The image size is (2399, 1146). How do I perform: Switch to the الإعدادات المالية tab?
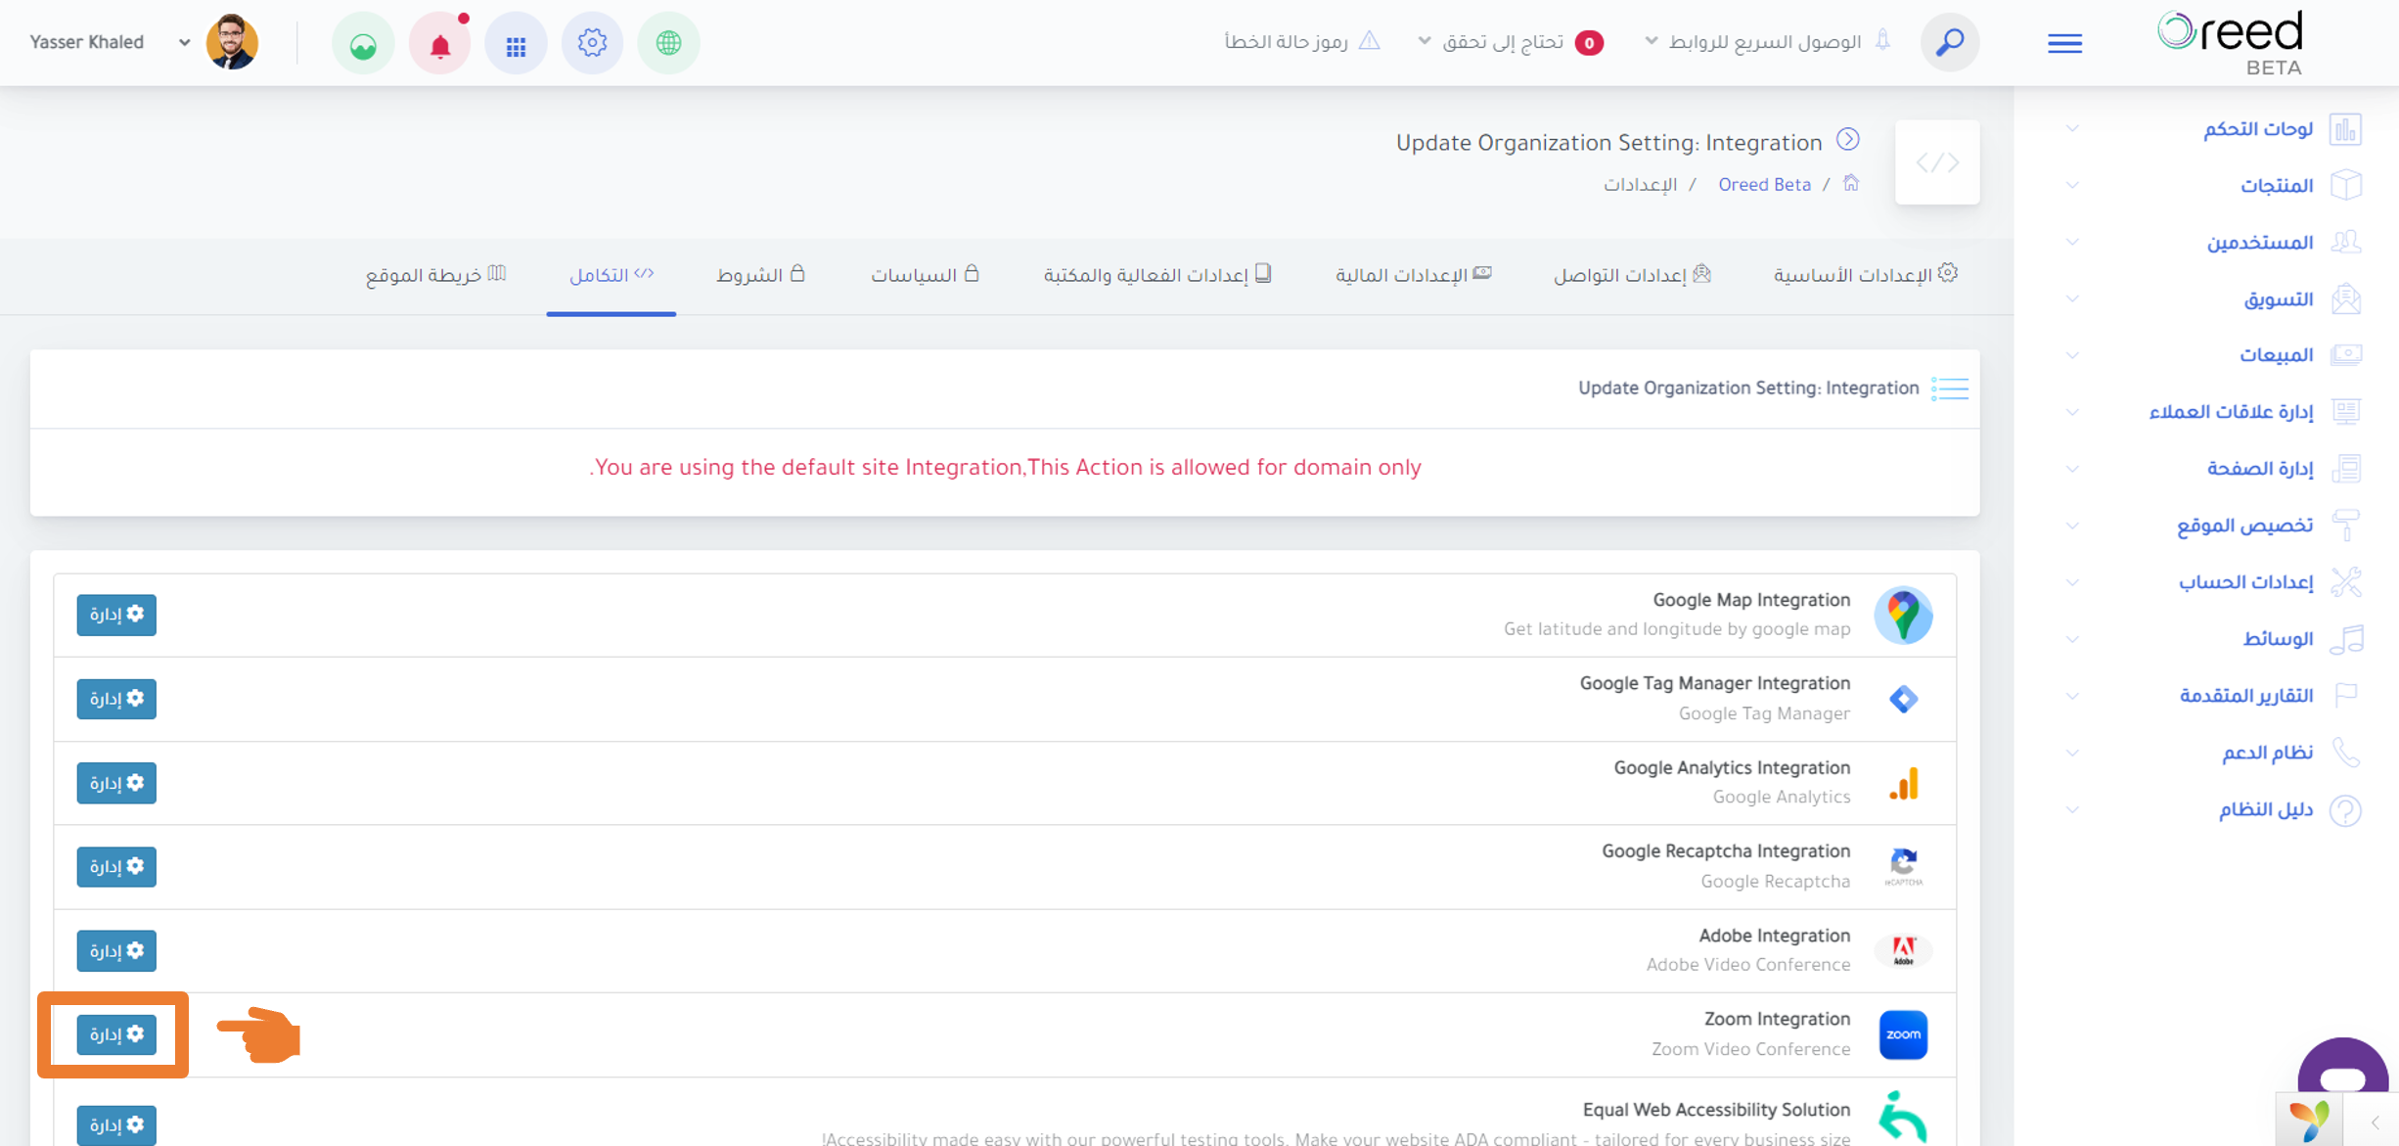pos(1413,275)
